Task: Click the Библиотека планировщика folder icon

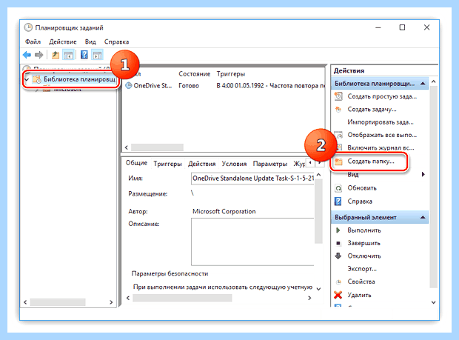Action: point(37,79)
